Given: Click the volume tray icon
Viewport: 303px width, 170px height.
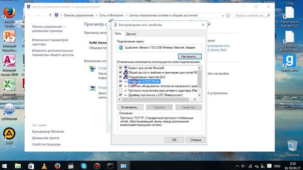Looking at the screenshot, I should 243,166.
